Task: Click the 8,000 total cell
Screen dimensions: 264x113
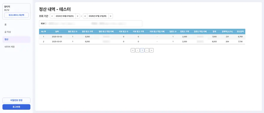Action: (x=214, y=42)
